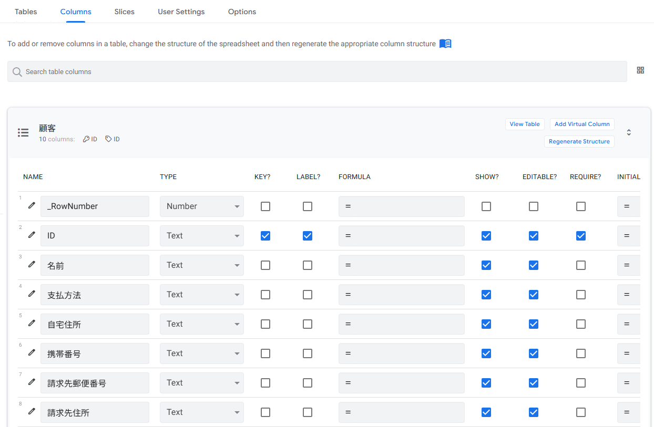Enable REQUIRE checkbox for 名前 row
This screenshot has height=427, width=654.
tap(581, 265)
